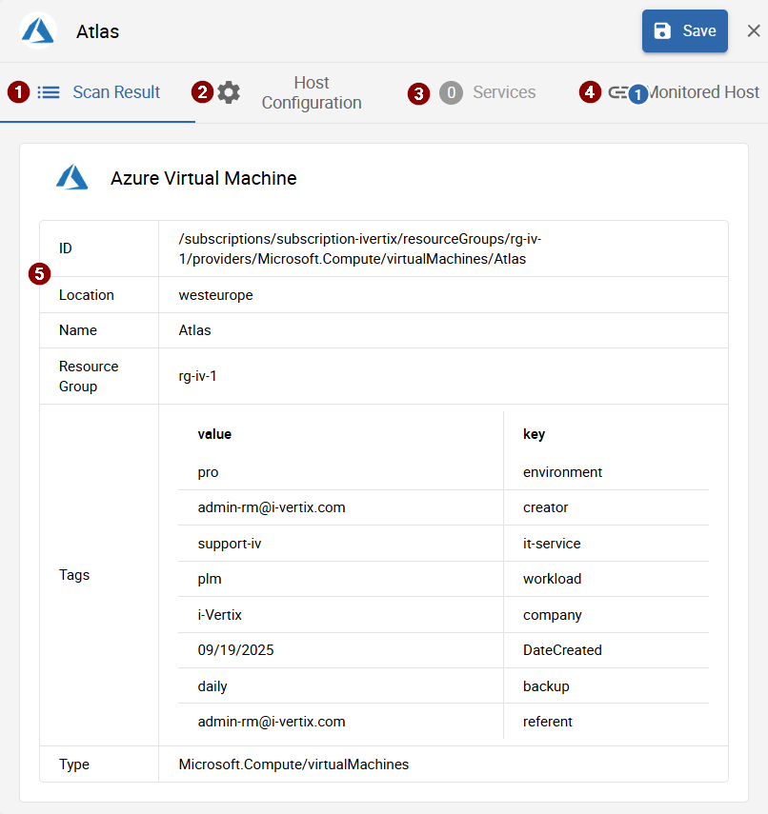
Task: Click the 'value' column header
Action: [214, 434]
